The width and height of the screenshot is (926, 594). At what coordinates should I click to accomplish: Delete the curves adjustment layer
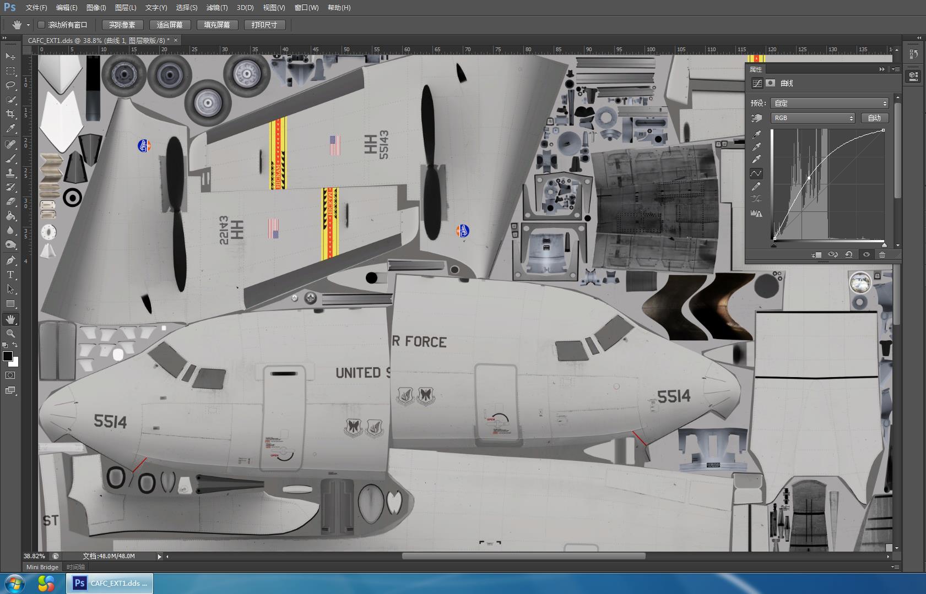pyautogui.click(x=882, y=255)
